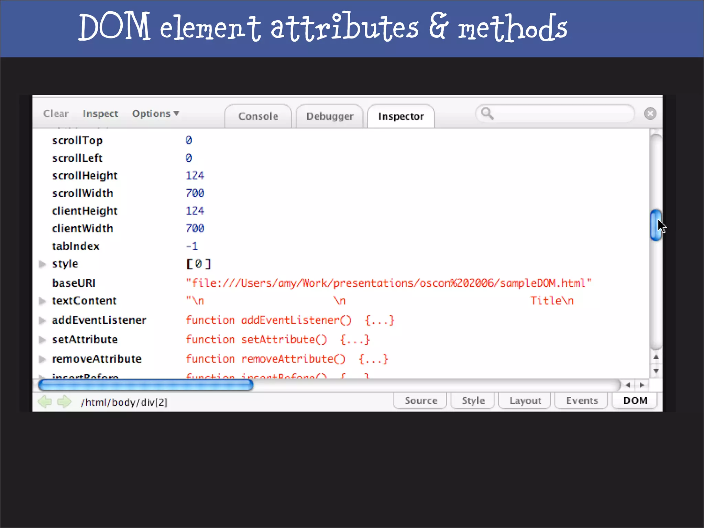
Task: Click the scrollWidth value 700
Action: point(195,193)
